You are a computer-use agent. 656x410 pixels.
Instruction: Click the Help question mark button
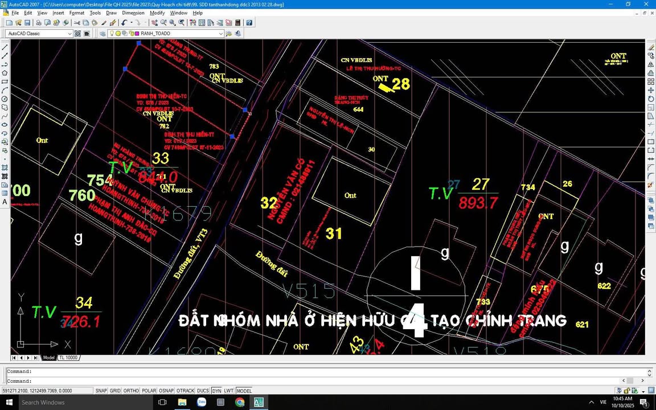pyautogui.click(x=249, y=22)
